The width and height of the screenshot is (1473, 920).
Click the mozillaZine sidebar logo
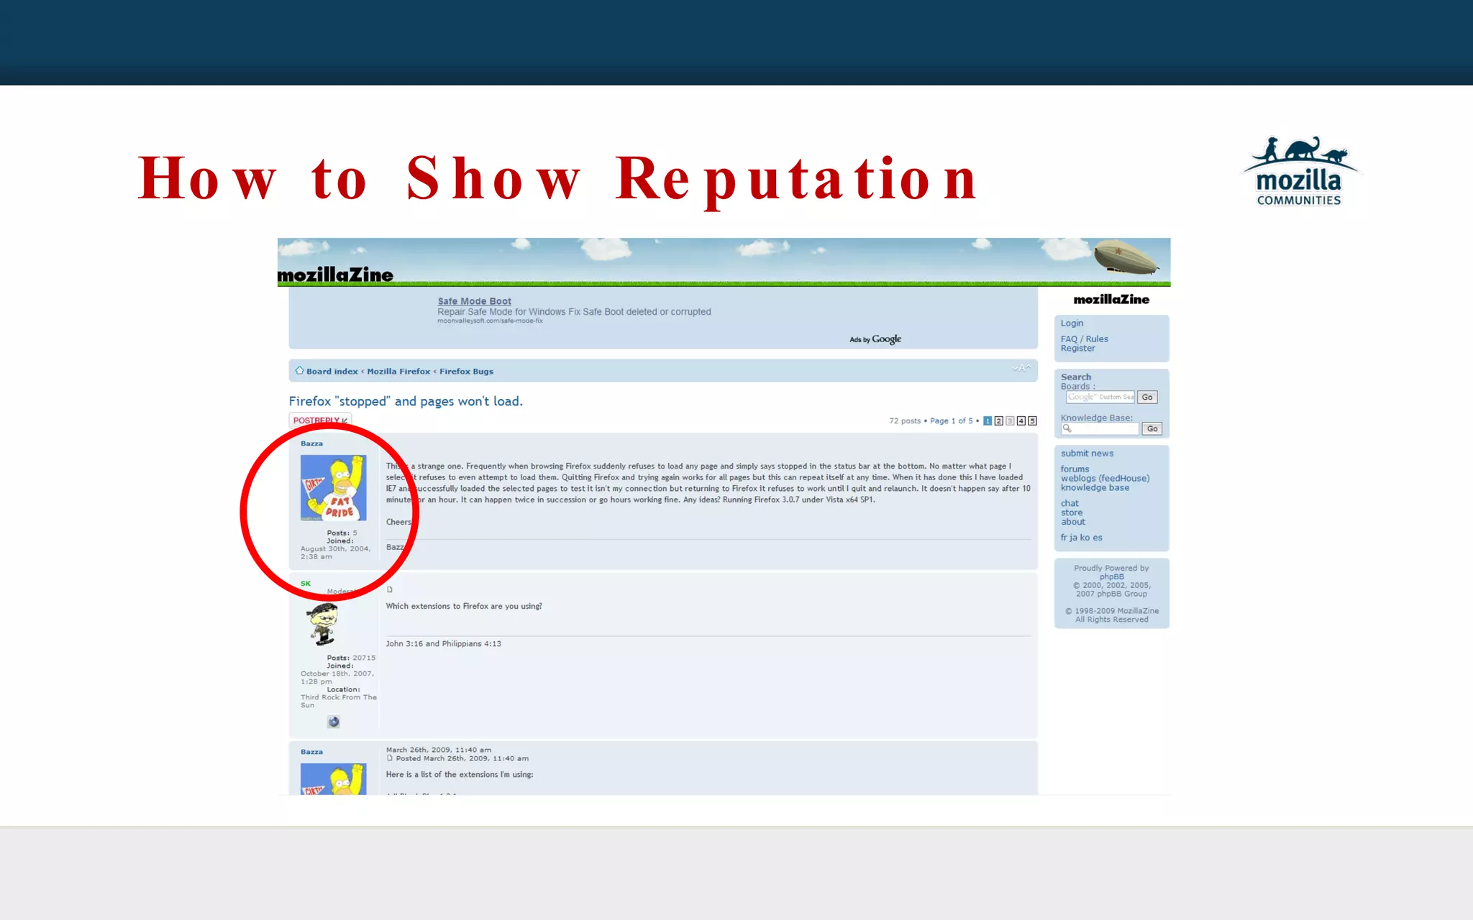click(x=1111, y=299)
